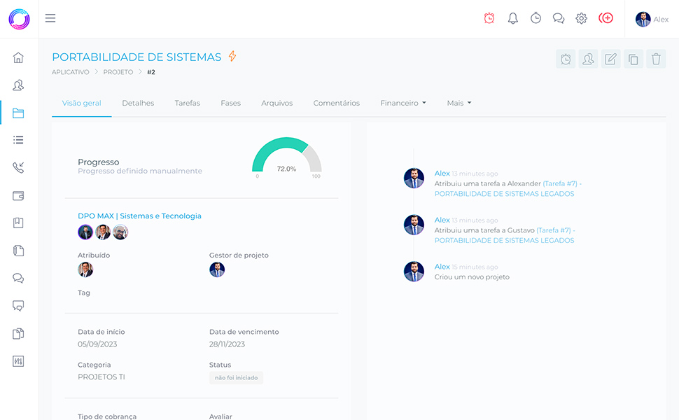The width and height of the screenshot is (679, 420).
Task: Open the note with pen icon in sidebar
Action: pos(18,251)
